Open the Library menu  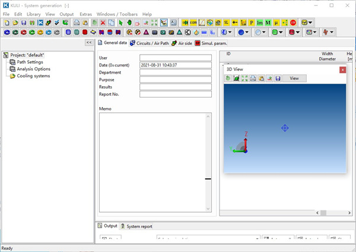[x=33, y=14]
